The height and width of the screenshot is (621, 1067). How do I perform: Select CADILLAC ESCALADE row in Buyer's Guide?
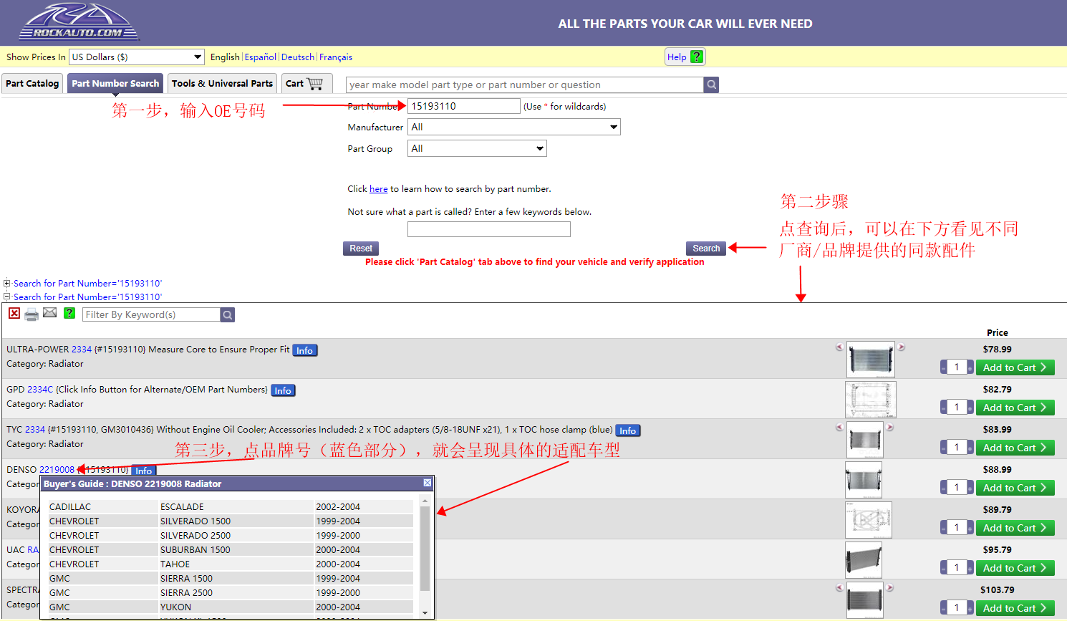pos(231,506)
